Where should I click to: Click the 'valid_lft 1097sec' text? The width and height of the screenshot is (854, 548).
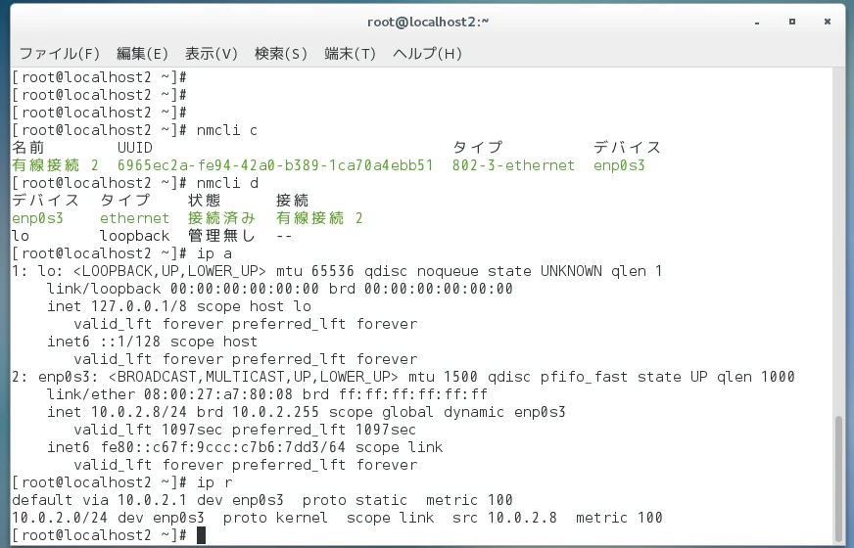pyautogui.click(x=148, y=430)
